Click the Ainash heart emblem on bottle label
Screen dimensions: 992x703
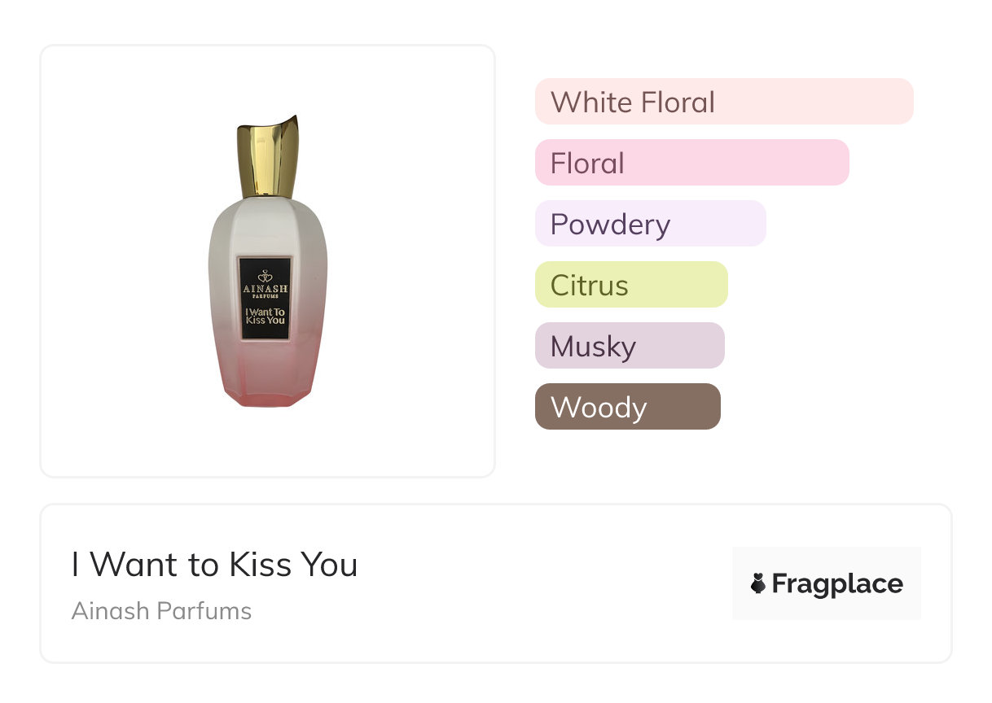tap(266, 275)
